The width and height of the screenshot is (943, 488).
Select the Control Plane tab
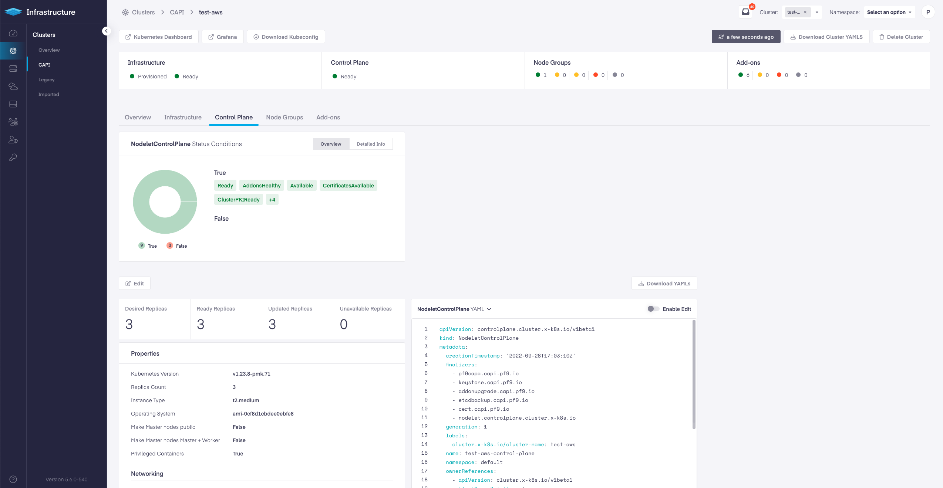coord(233,117)
